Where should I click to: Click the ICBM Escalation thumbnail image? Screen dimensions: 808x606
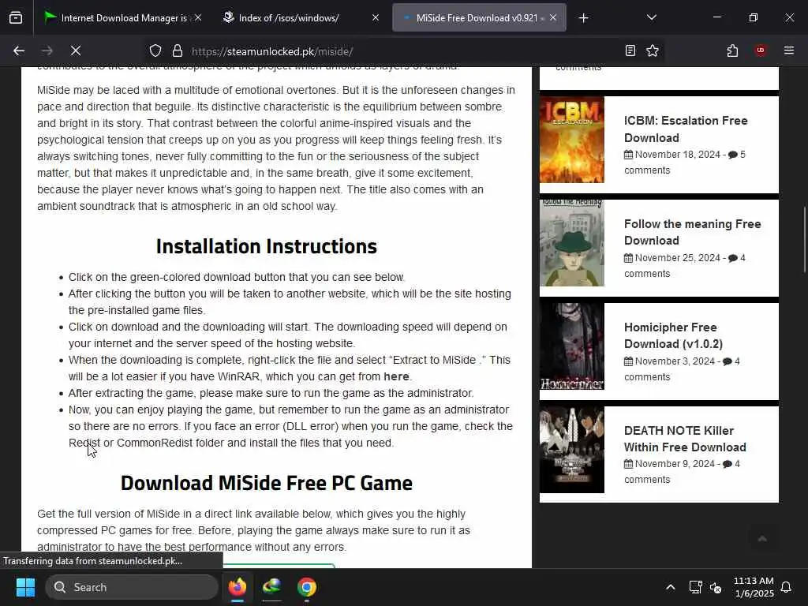click(x=571, y=140)
